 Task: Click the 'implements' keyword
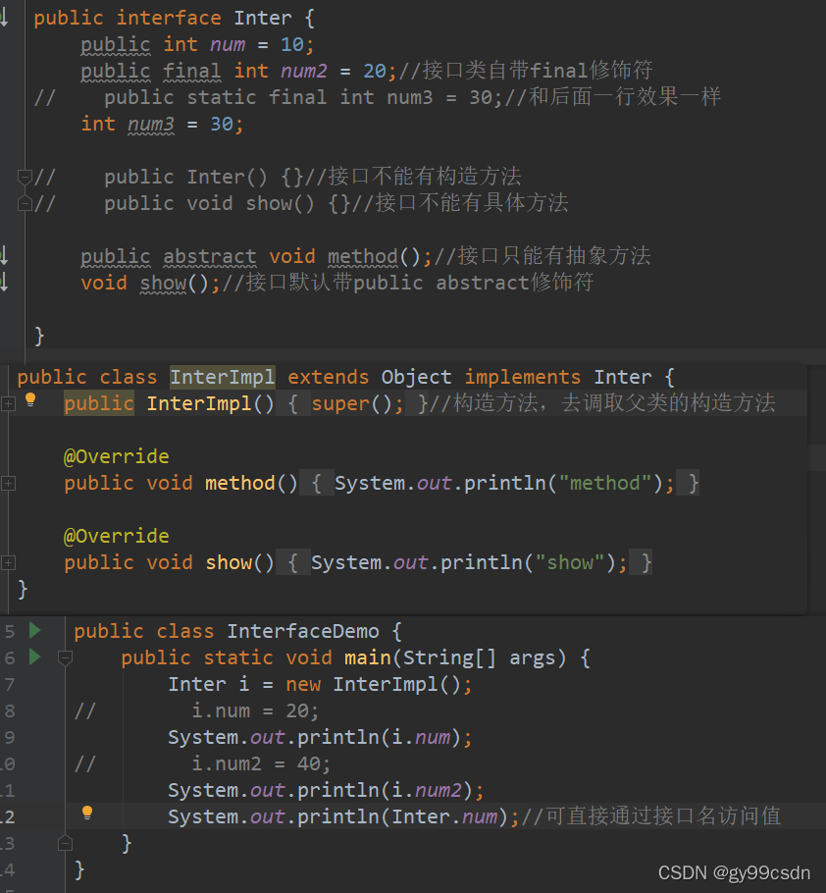[x=523, y=377]
